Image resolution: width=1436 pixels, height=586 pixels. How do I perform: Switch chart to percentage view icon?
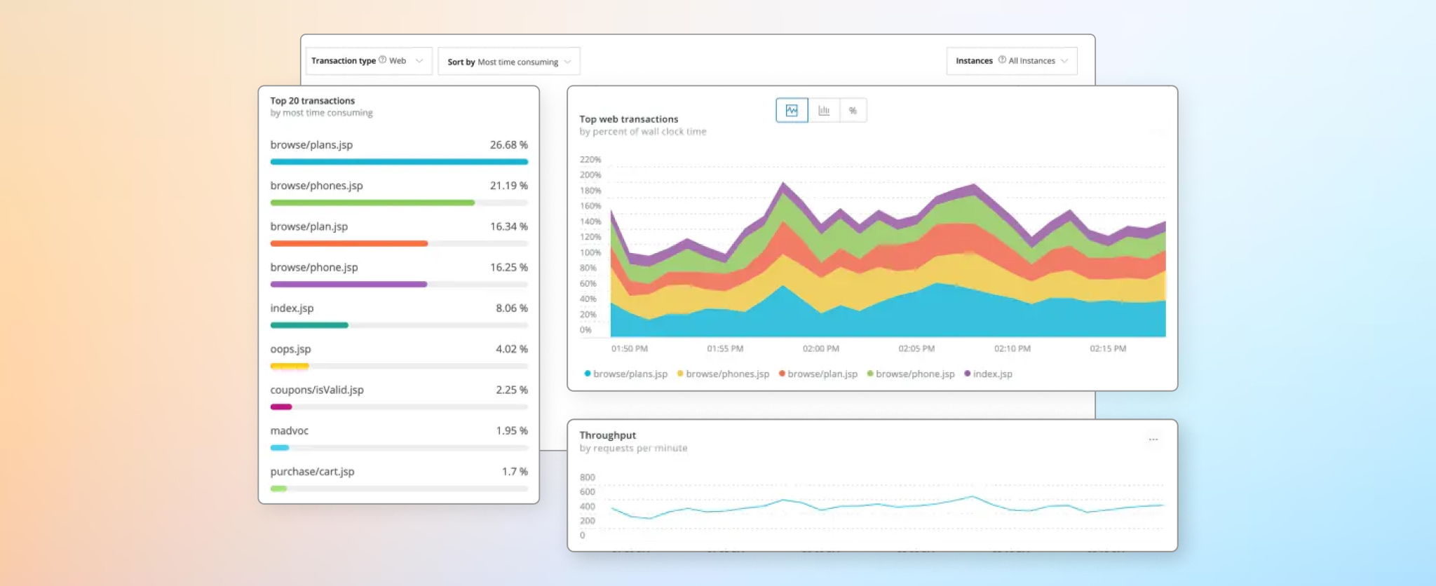click(853, 111)
